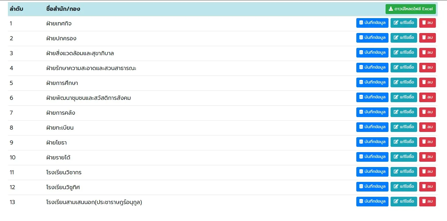Click บันทึกข้อมูล for โรงเรียนวิชูทิศ
The height and width of the screenshot is (221, 447).
click(x=372, y=187)
